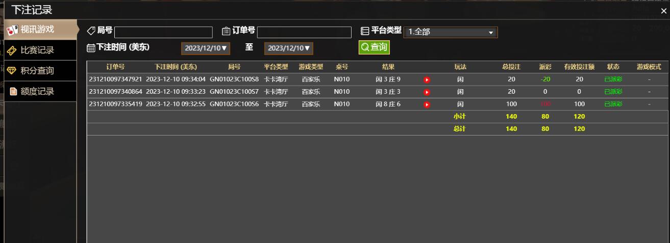Image resolution: width=670 pixels, height=243 pixels.
Task: Click the ticket icon beside 比赛记录
Action: (x=12, y=50)
